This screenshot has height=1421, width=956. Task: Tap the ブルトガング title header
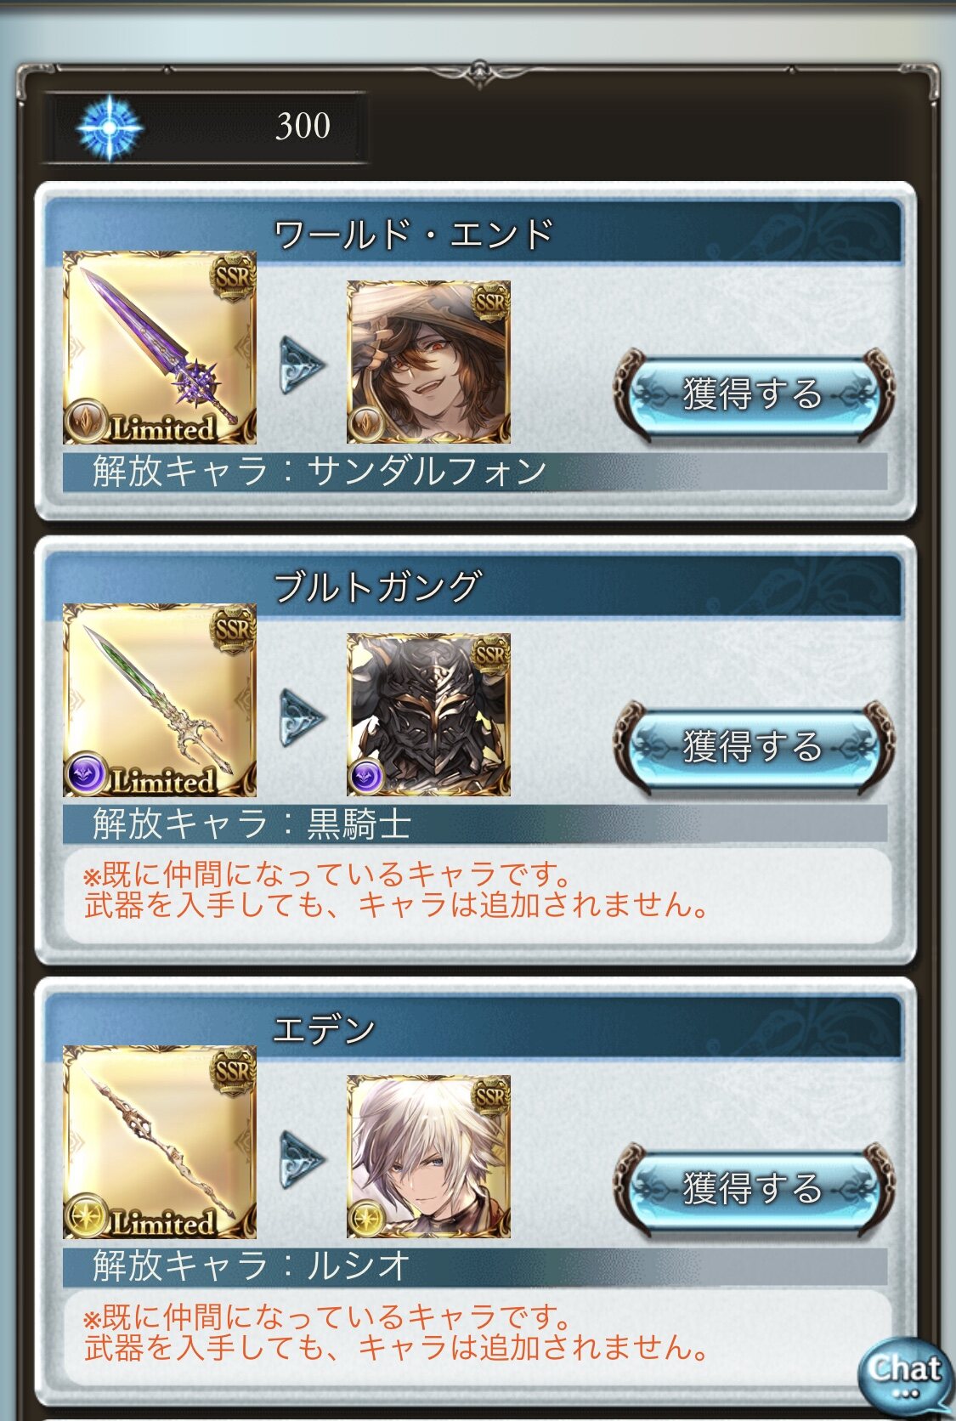pyautogui.click(x=377, y=586)
